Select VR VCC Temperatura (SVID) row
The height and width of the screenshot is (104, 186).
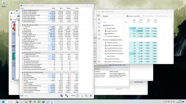(x=49, y=79)
